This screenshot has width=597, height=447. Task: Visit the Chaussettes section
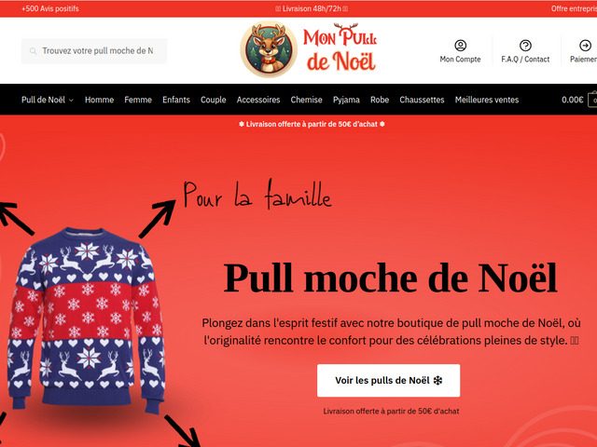click(x=422, y=100)
